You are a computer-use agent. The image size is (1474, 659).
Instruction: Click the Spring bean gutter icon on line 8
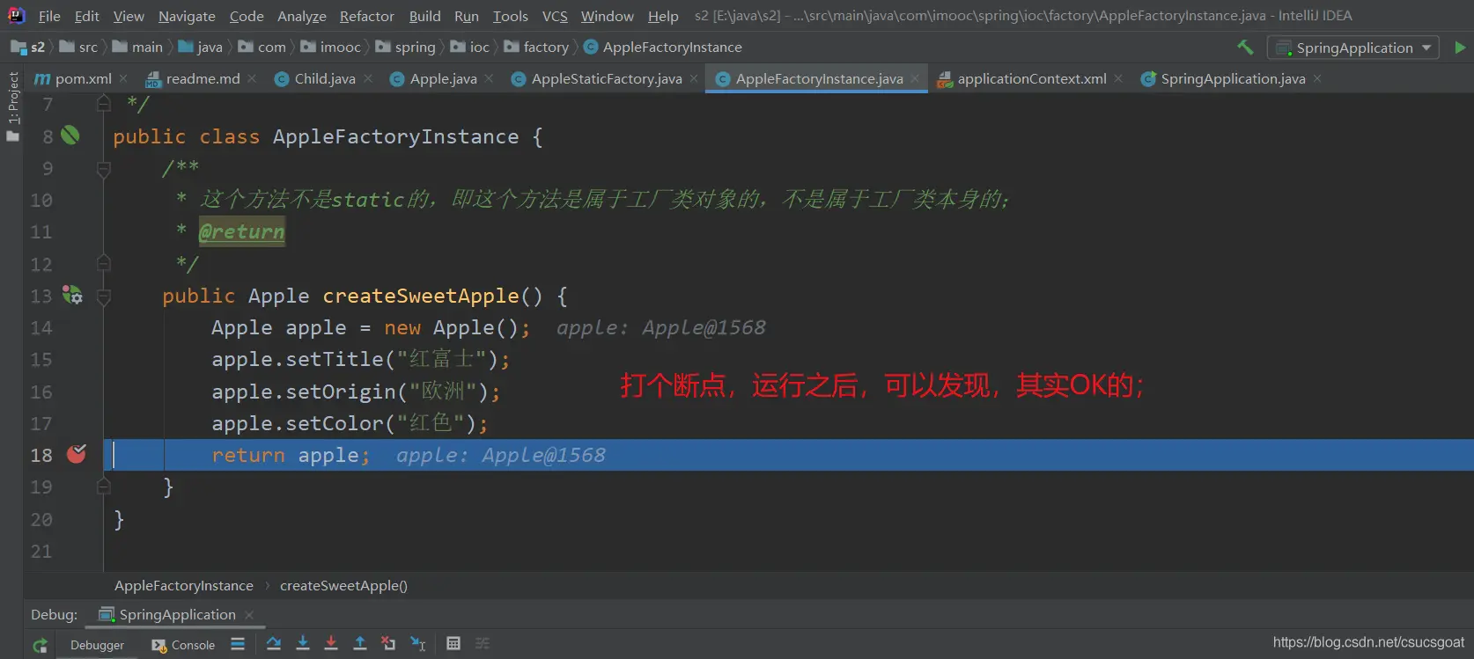(x=70, y=135)
